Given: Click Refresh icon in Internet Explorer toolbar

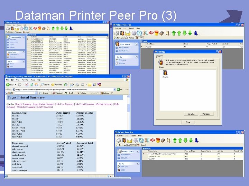Looking at the screenshot, I should pyautogui.click(x=31, y=85).
